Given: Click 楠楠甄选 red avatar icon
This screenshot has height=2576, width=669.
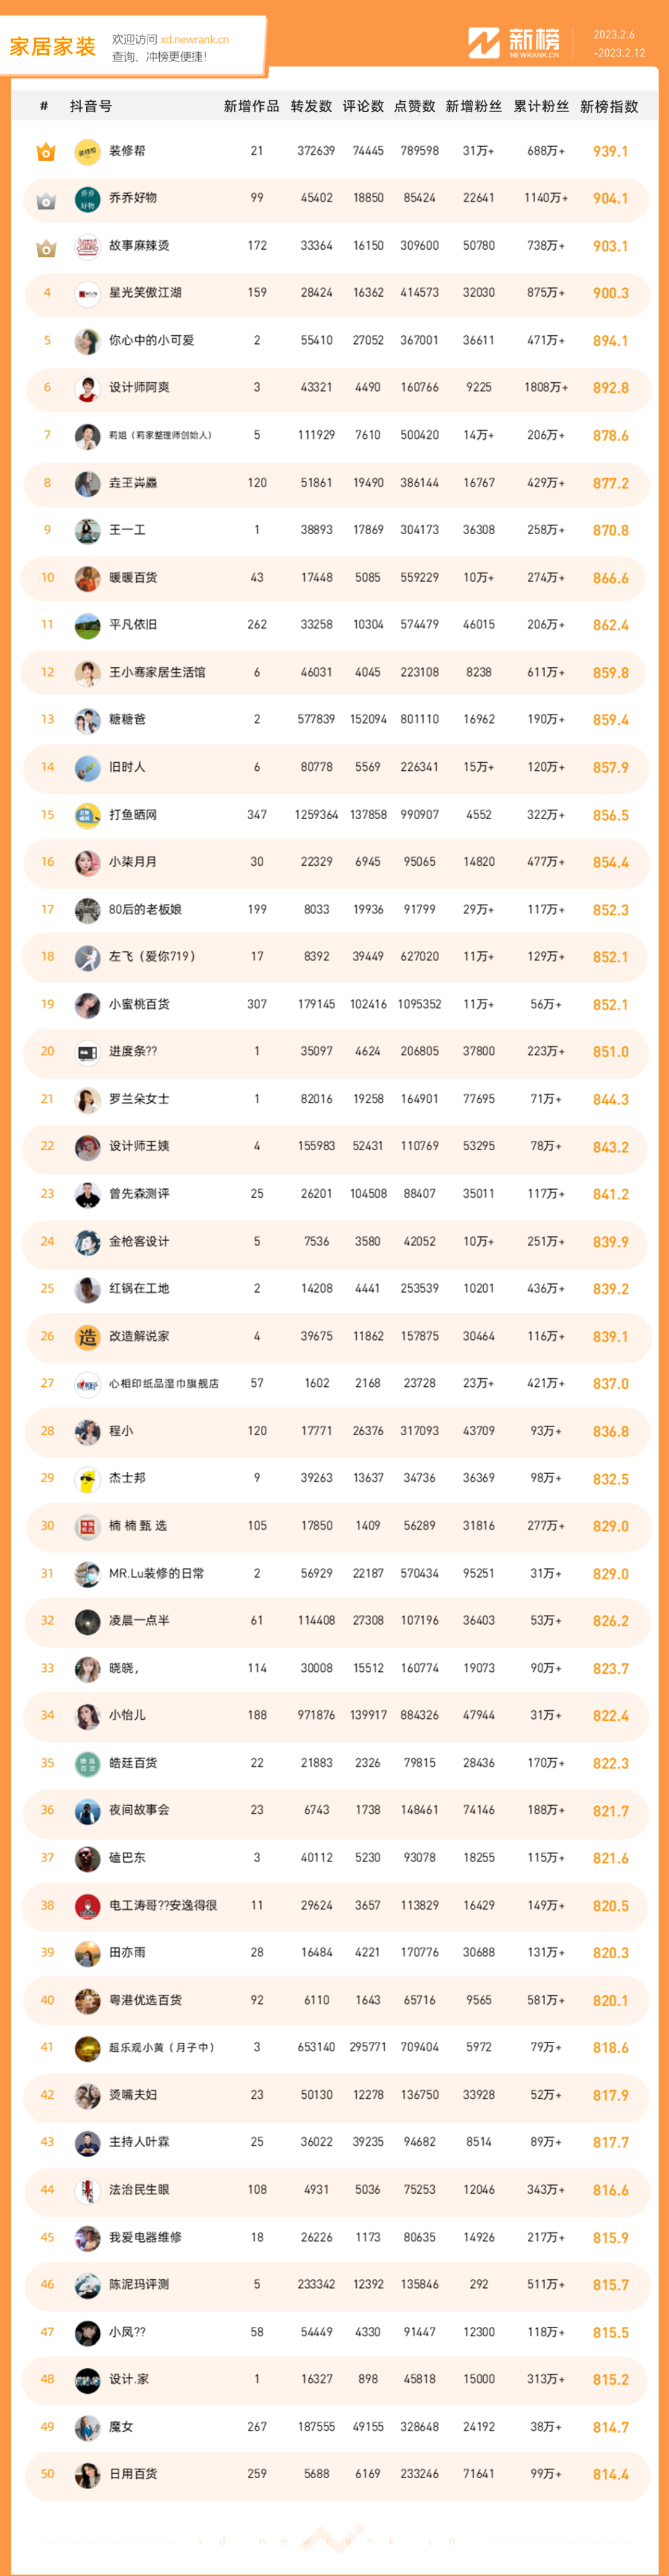Looking at the screenshot, I should [x=88, y=1527].
